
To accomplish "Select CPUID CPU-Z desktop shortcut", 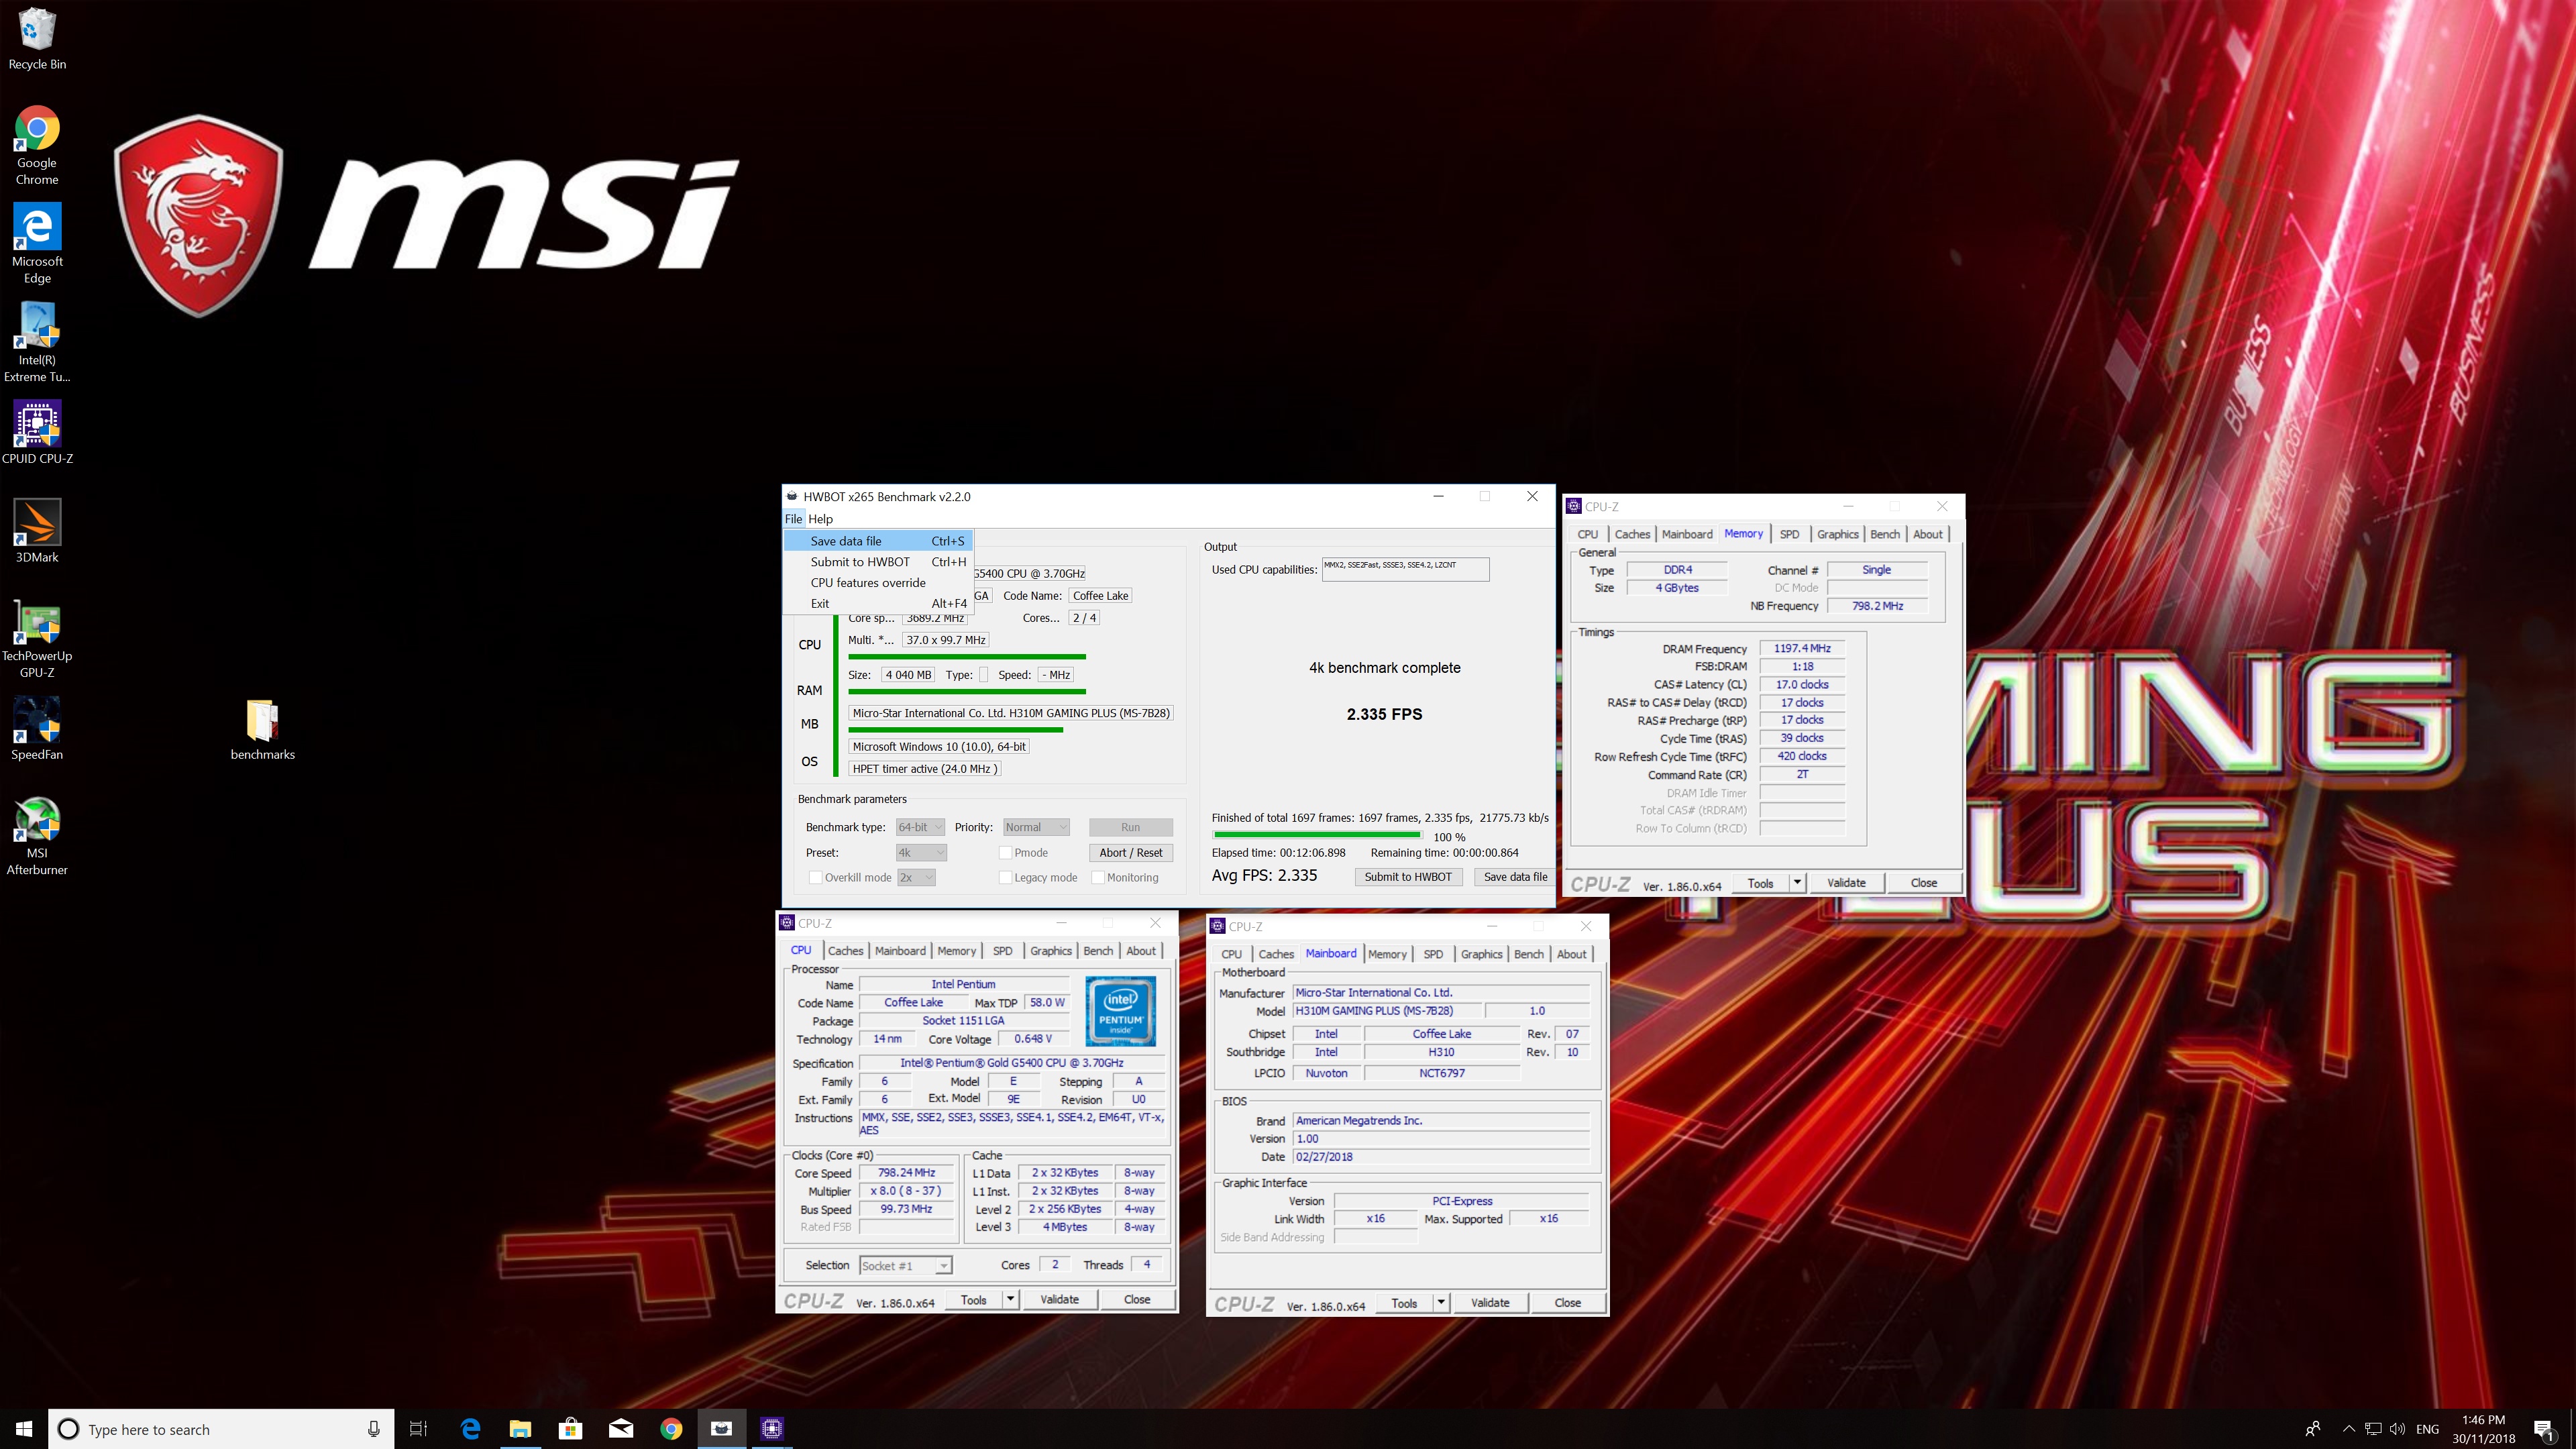I will coord(37,433).
